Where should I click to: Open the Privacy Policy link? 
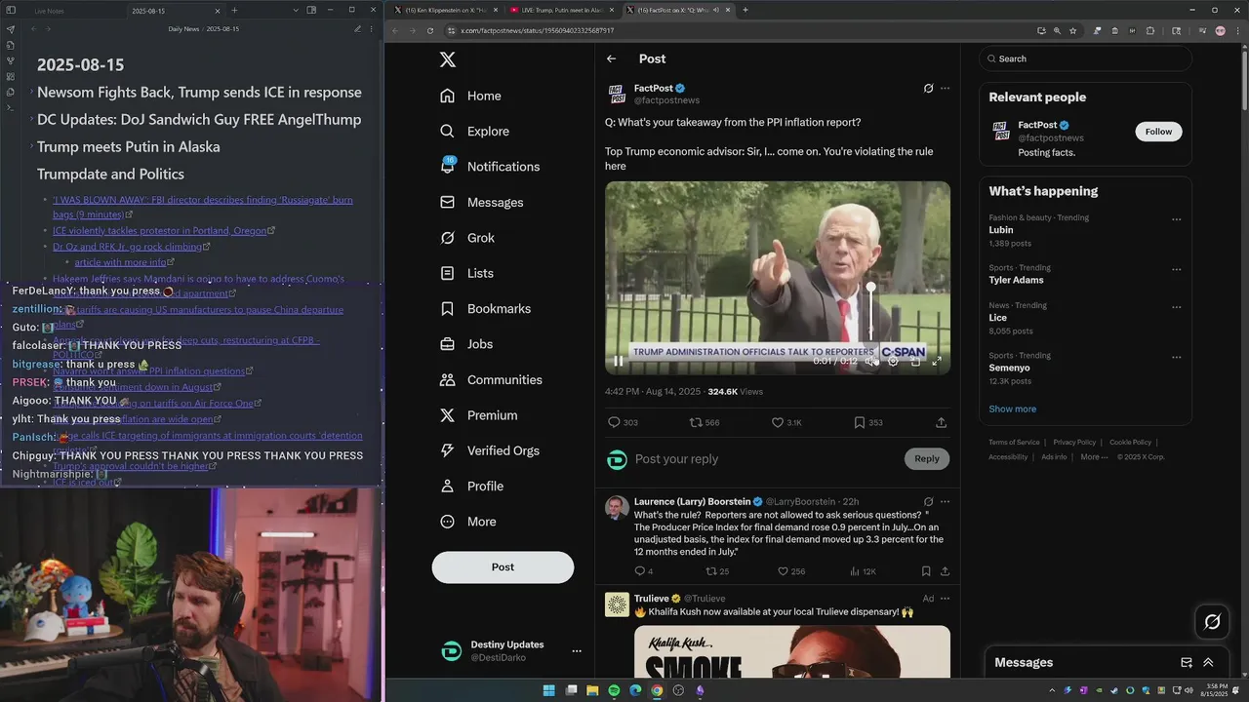pyautogui.click(x=1074, y=443)
